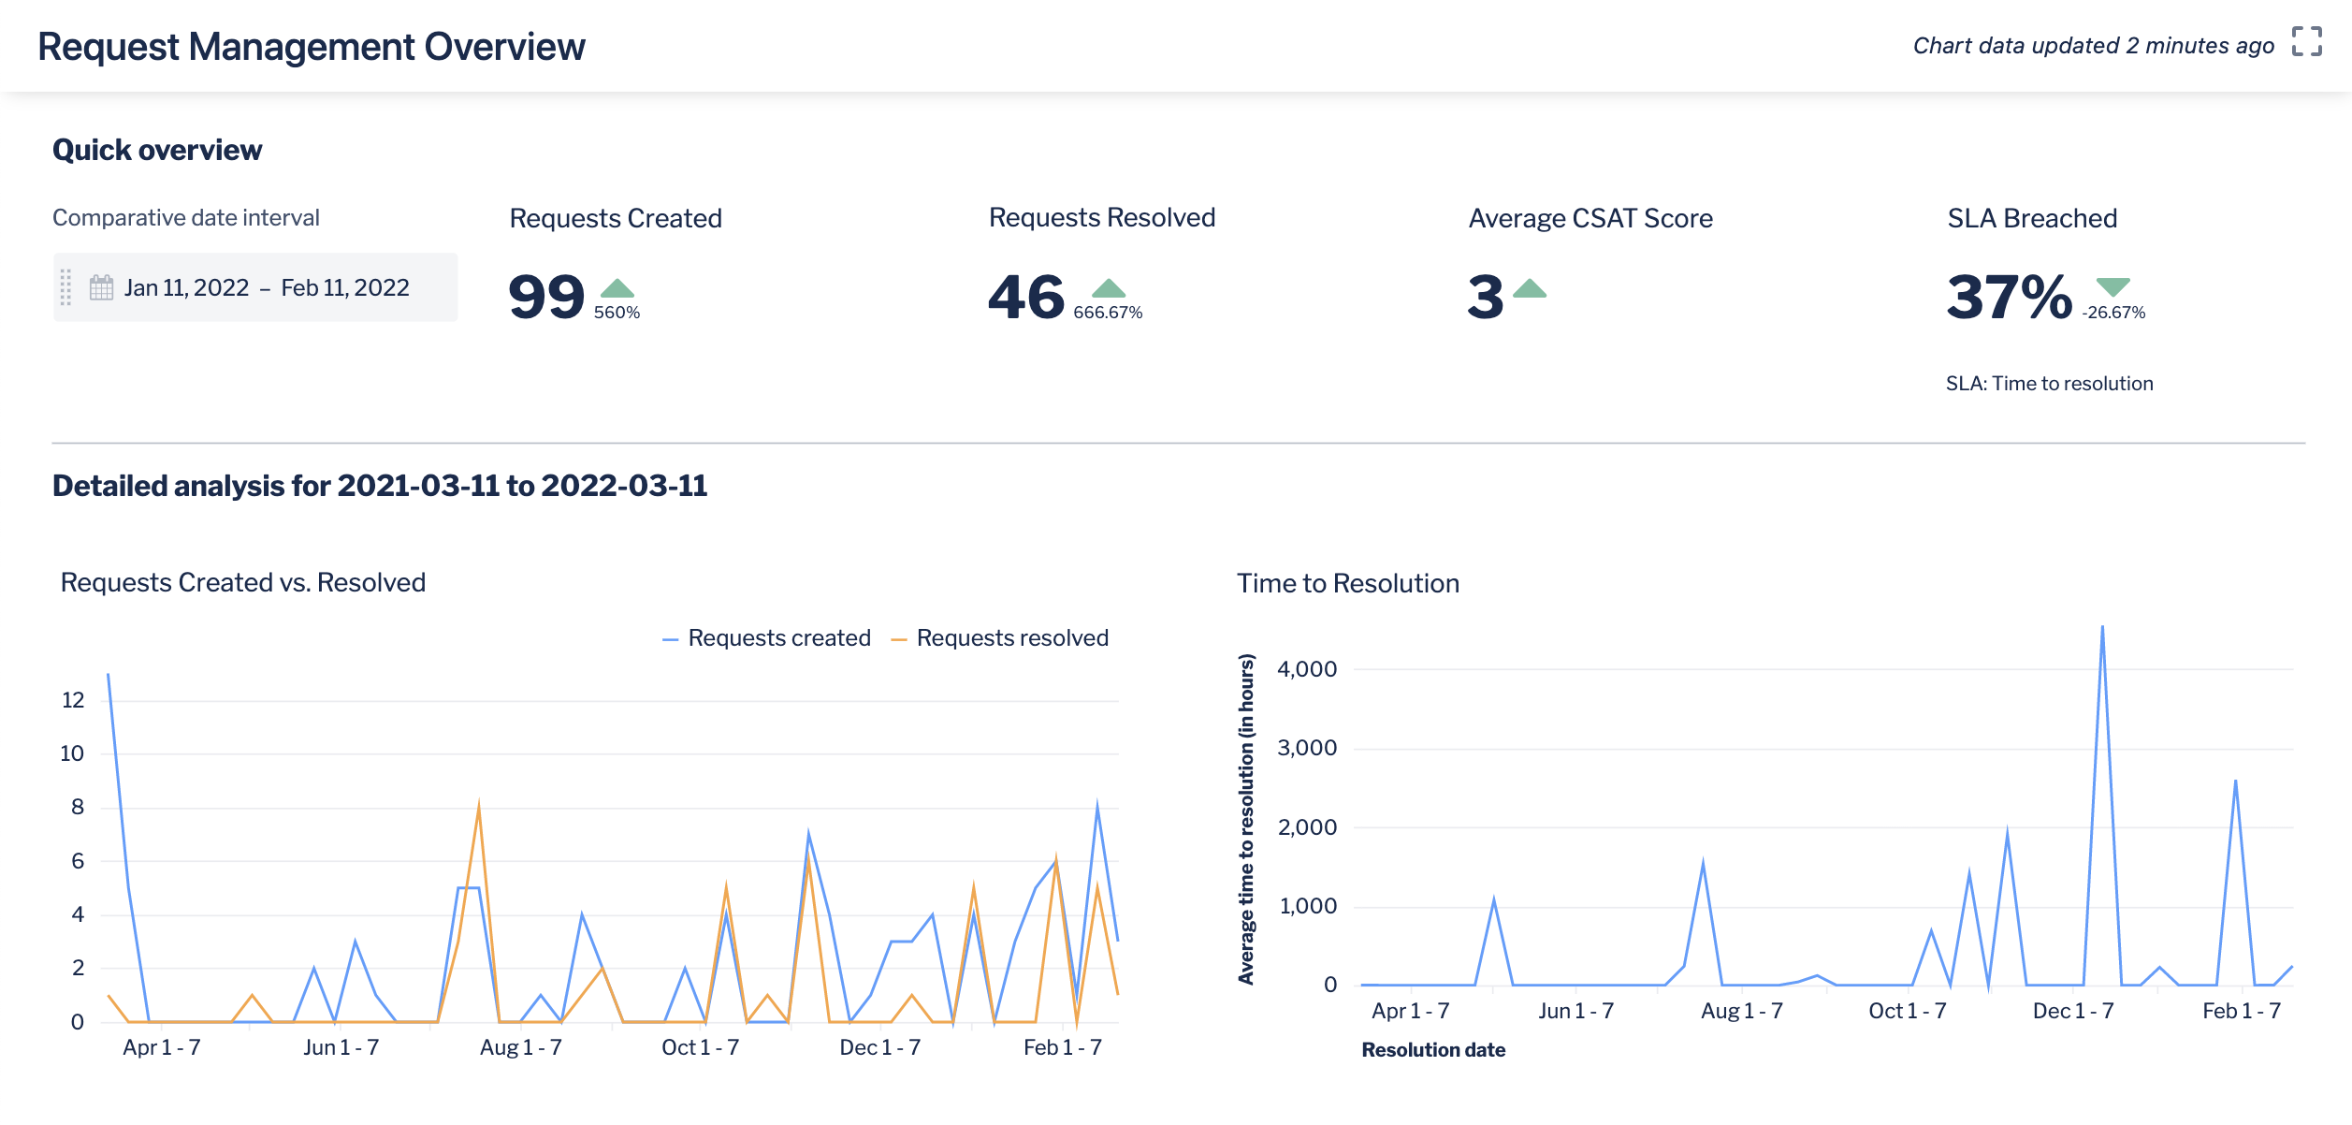
Task: Click the green arrow next to Requests Resolved
Action: tap(1109, 289)
